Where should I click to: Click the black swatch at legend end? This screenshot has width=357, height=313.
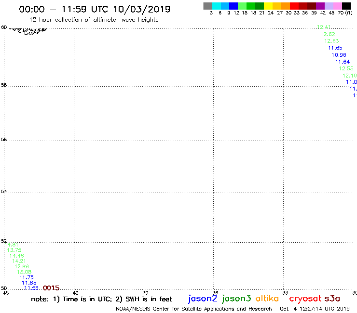[x=346, y=6]
